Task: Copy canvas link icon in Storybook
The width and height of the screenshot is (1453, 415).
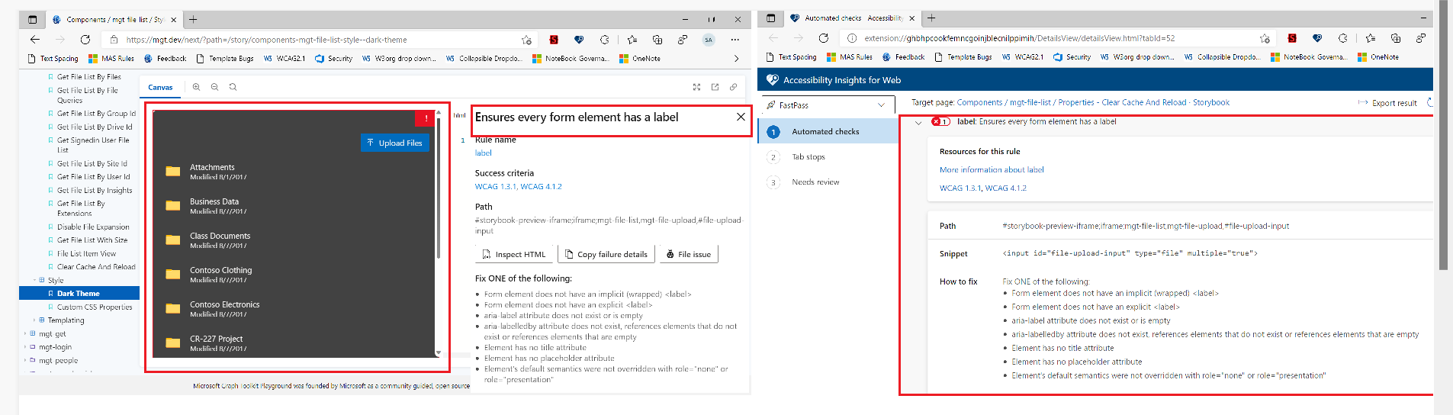Action: (x=733, y=87)
